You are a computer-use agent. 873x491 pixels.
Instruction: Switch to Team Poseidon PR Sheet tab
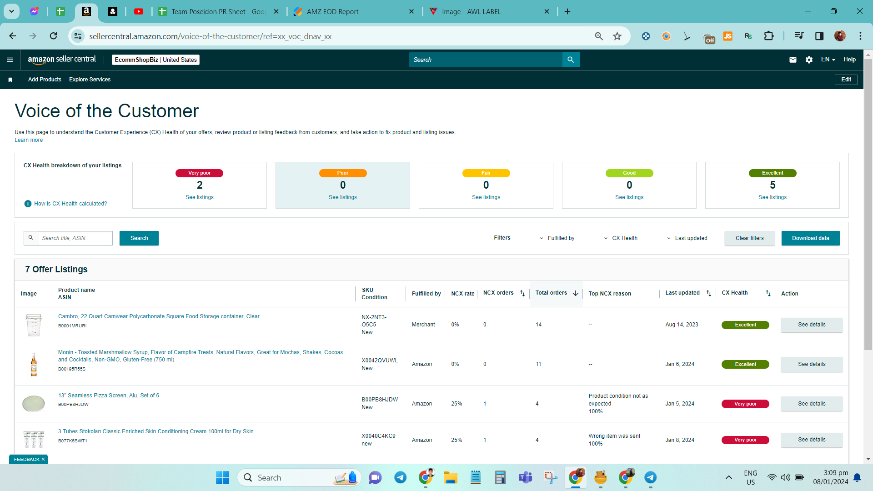tap(218, 11)
